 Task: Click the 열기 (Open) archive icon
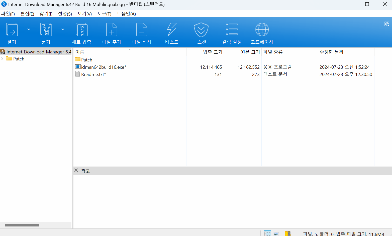pos(12,30)
